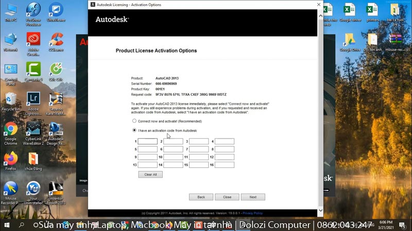The height and width of the screenshot is (231, 412).
Task: Click the Next button
Action: tap(253, 197)
